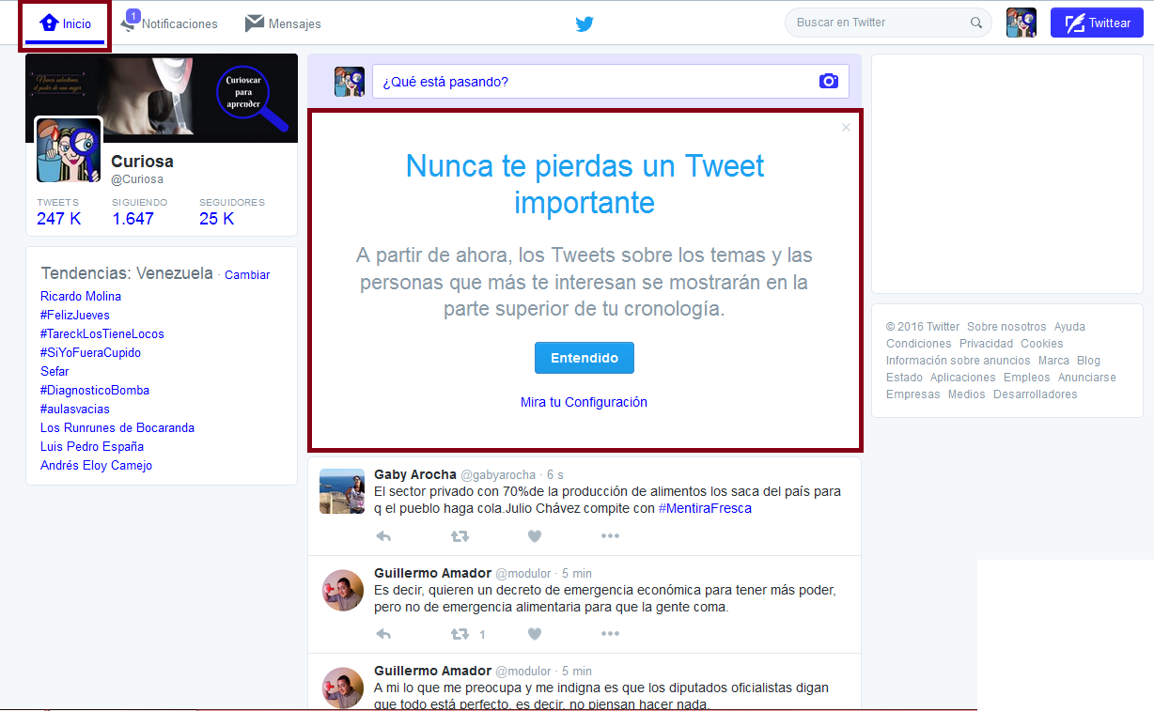Open the #FelizJueves trending topic
The height and width of the screenshot is (711, 1154).
[x=74, y=315]
